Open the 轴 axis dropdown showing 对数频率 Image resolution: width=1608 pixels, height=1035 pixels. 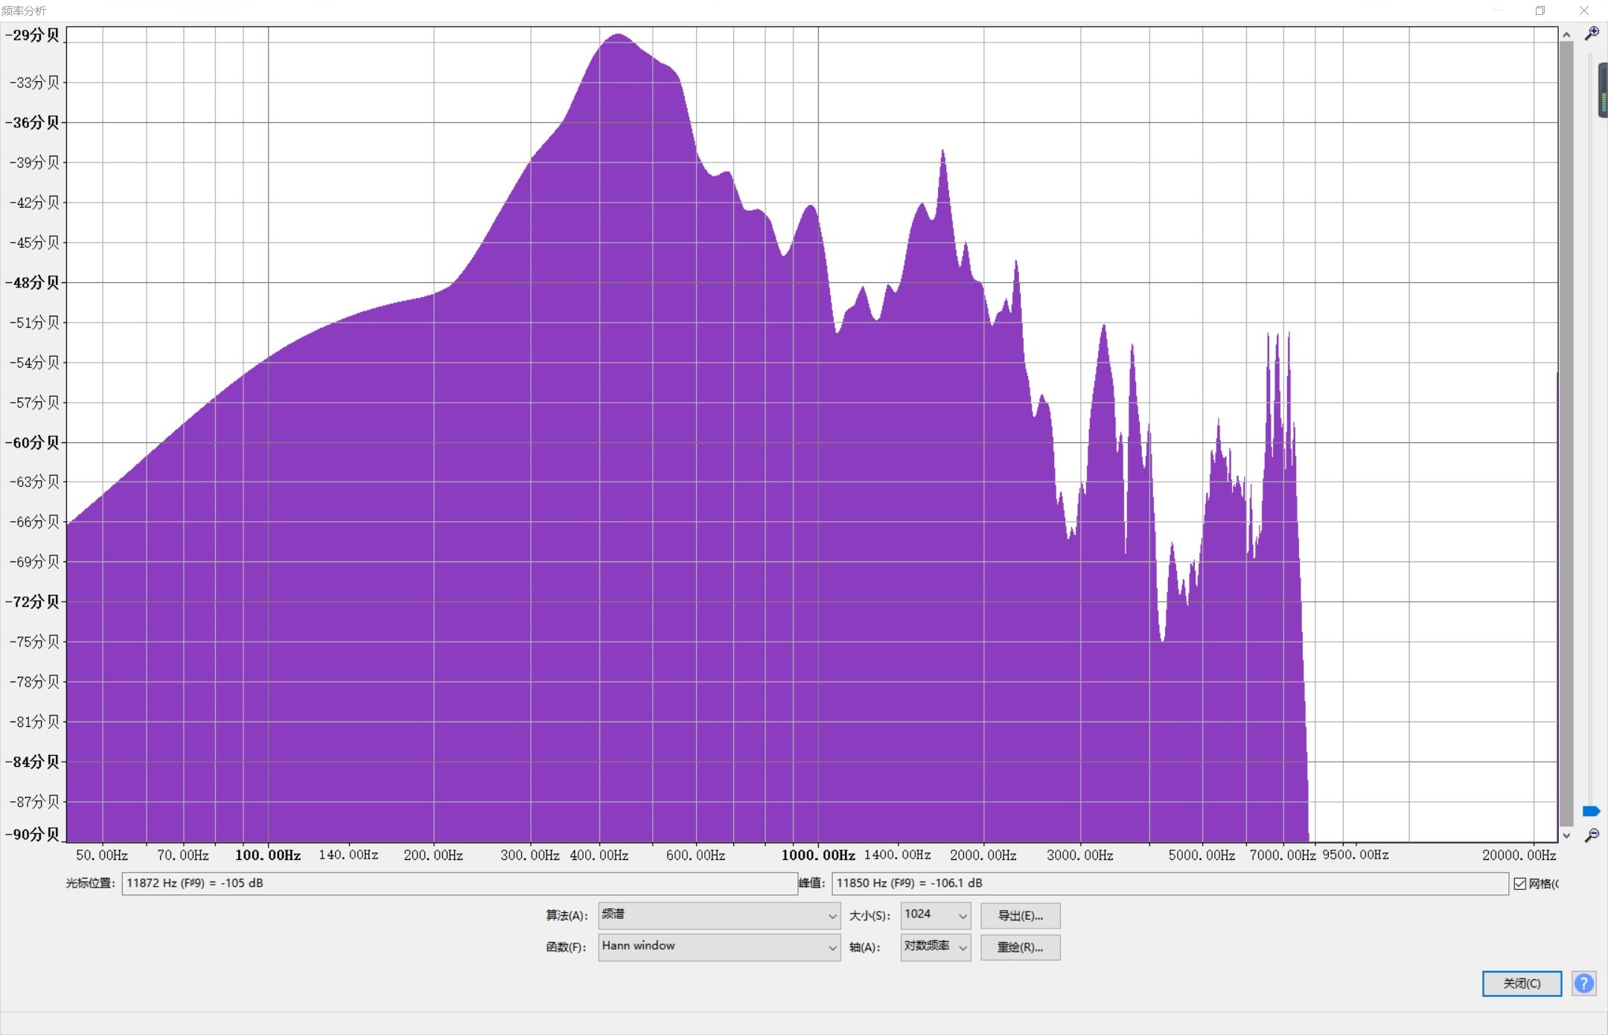pyautogui.click(x=935, y=947)
